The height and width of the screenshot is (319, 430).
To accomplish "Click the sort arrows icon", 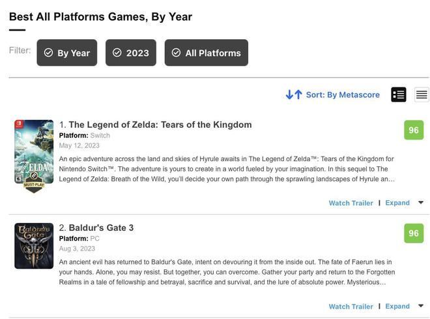I will (294, 95).
